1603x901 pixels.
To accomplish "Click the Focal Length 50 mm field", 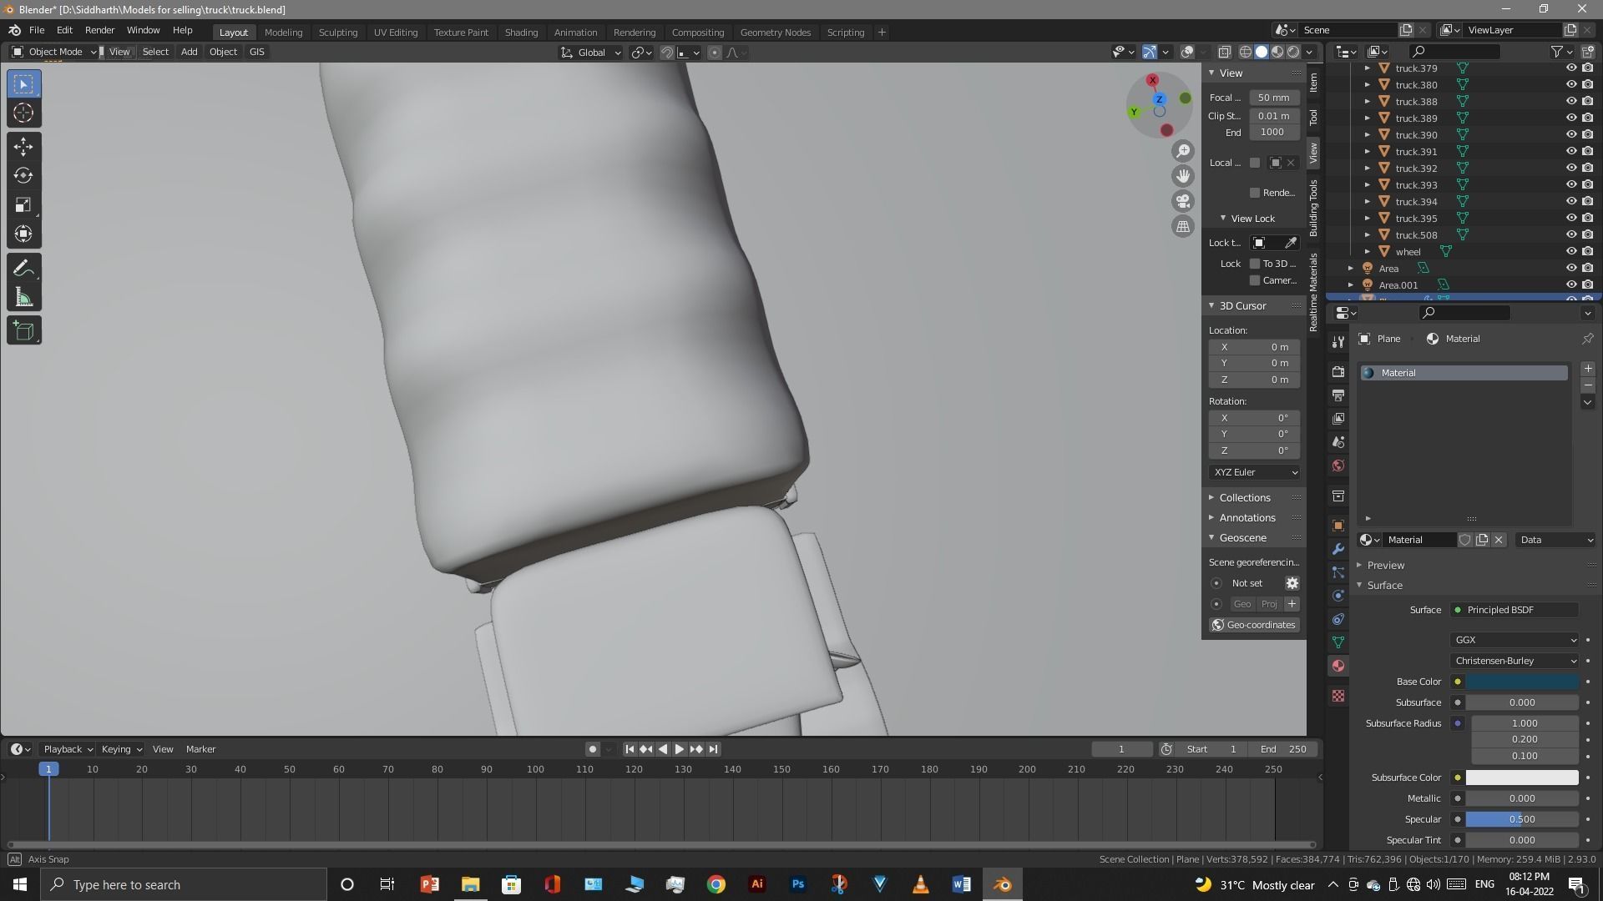I will [x=1273, y=98].
